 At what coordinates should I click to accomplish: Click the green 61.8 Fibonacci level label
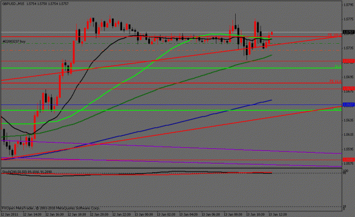click(338, 66)
